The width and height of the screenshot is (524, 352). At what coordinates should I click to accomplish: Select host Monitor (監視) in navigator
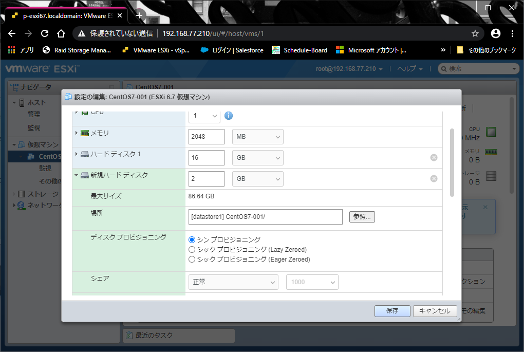(34, 127)
